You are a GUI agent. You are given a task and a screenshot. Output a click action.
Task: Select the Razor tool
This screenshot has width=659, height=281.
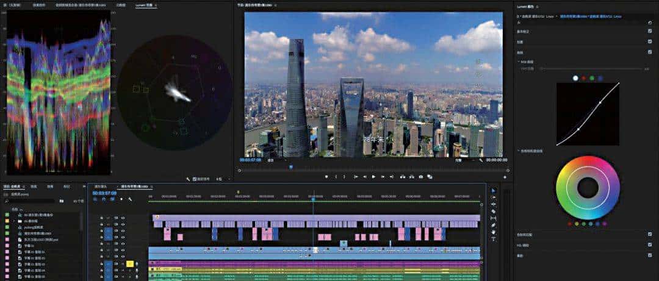click(494, 211)
